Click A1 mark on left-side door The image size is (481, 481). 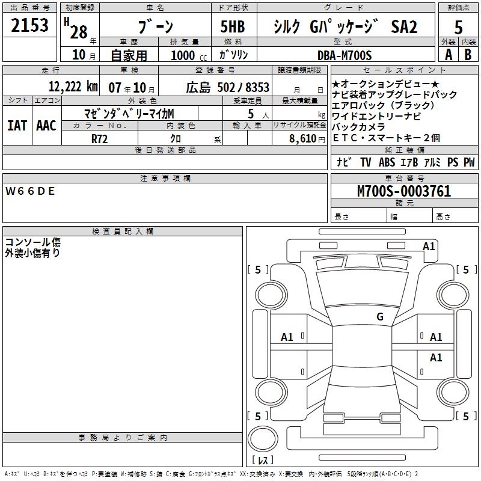pyautogui.click(x=287, y=337)
